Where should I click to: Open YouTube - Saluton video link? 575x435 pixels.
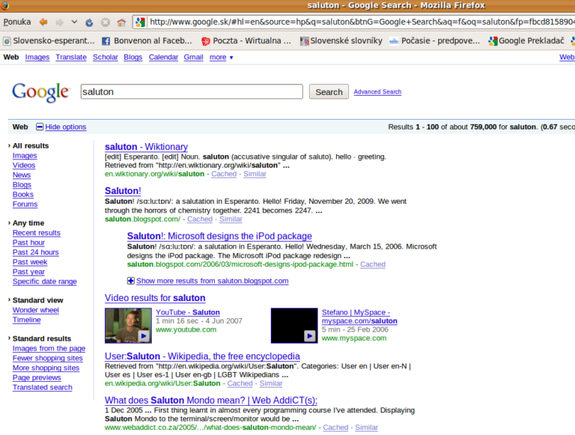[x=188, y=312]
